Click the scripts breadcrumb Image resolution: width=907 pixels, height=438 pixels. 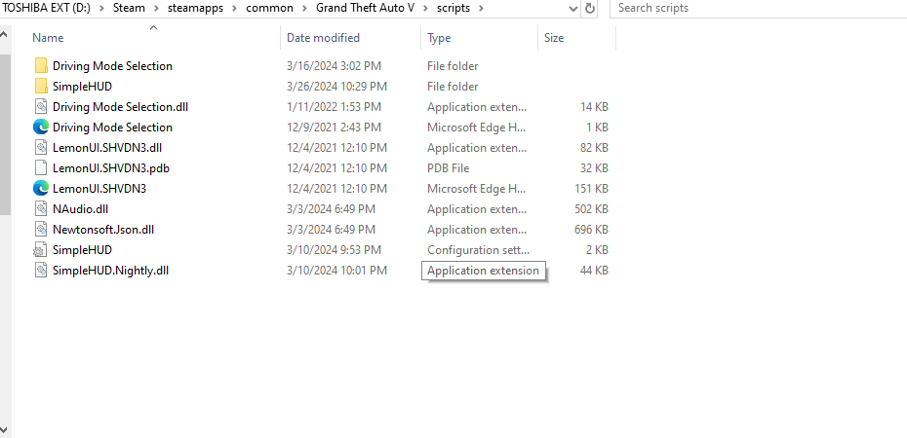coord(453,8)
